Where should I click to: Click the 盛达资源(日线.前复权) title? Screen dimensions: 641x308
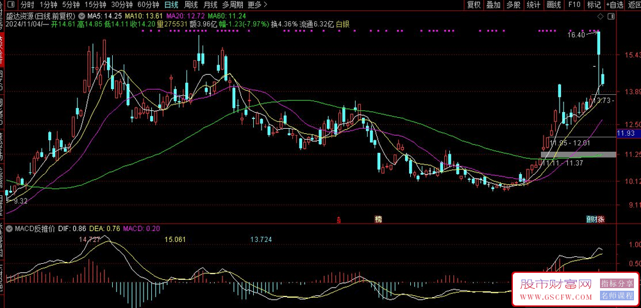click(x=41, y=17)
